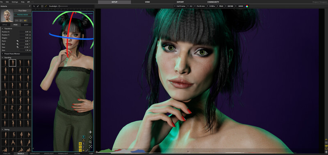
Task: Click the frame-focus icon in viewport corner
Action: pyautogui.click(x=90, y=146)
